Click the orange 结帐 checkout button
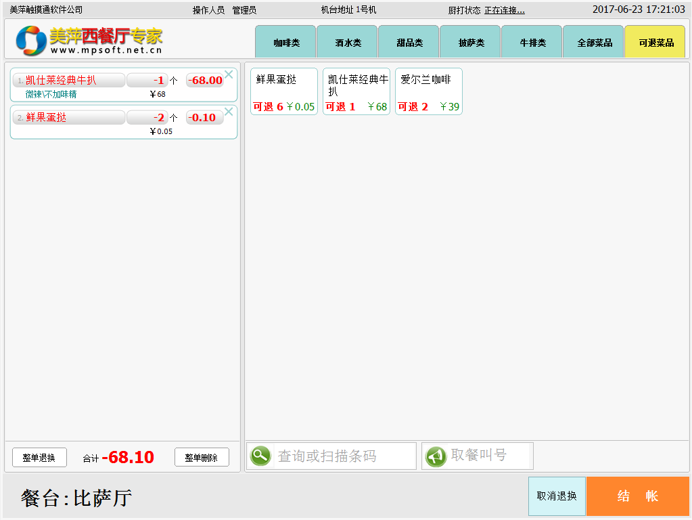Viewport: 692px width, 520px height. click(x=637, y=496)
